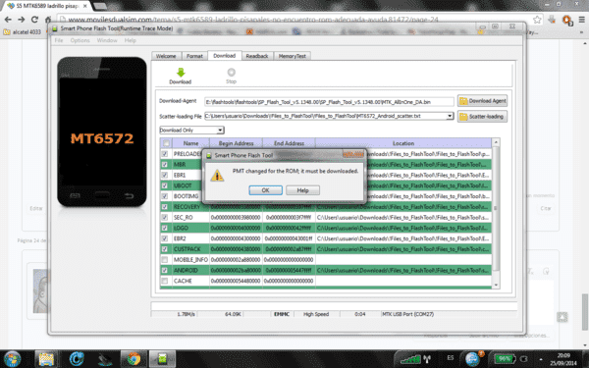Switch to the Welcome tab
Viewport: 589px width, 368px height.
pyautogui.click(x=166, y=56)
